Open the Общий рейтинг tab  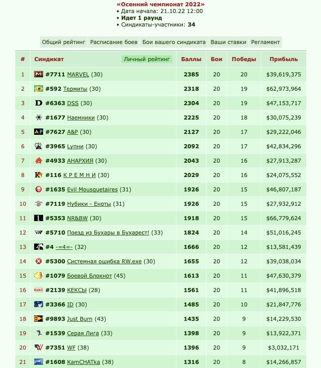64,42
